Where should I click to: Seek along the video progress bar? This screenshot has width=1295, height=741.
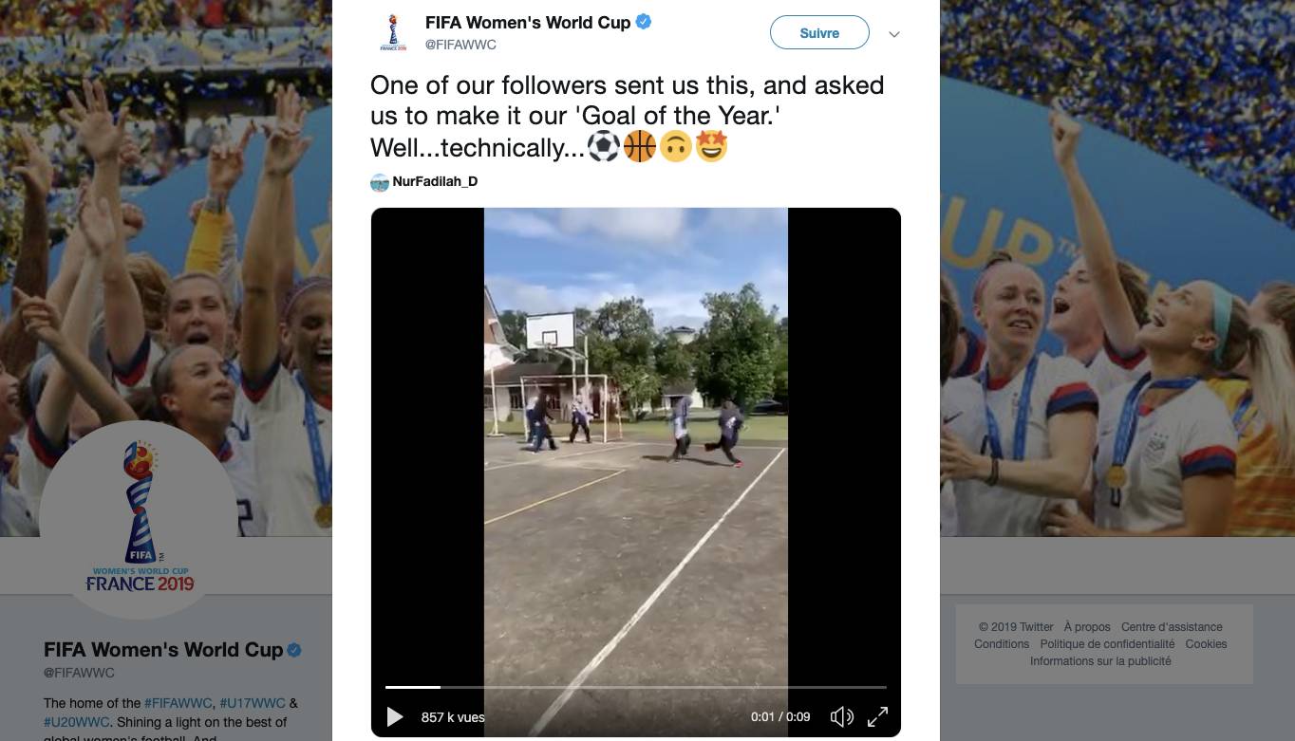636,686
